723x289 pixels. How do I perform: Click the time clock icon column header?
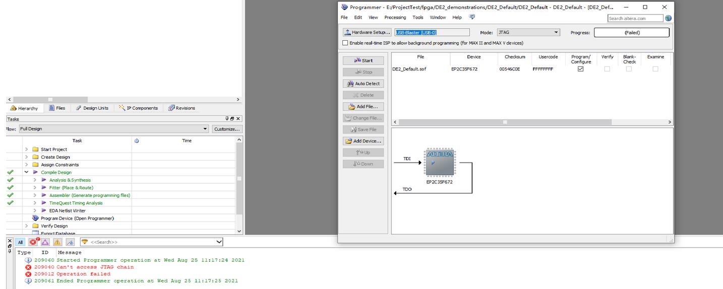(137, 141)
